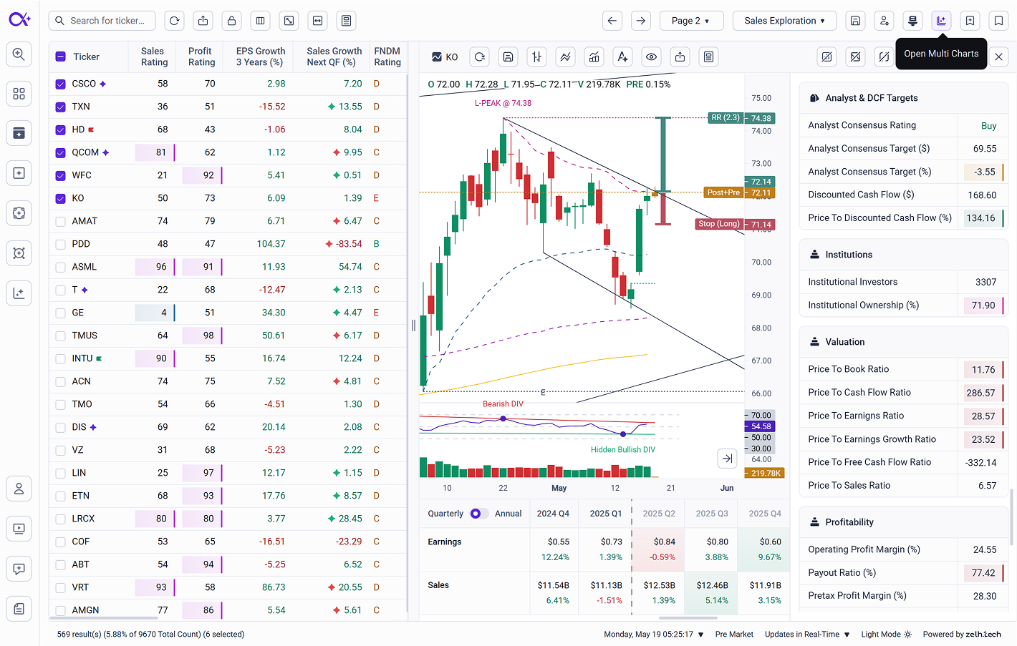Toggle chart visibility eye icon

point(652,57)
